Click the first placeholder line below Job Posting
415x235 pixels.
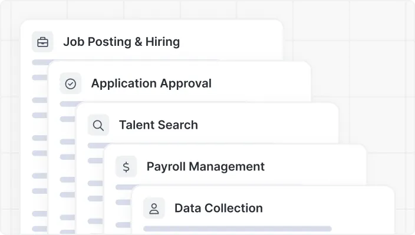pyautogui.click(x=39, y=62)
